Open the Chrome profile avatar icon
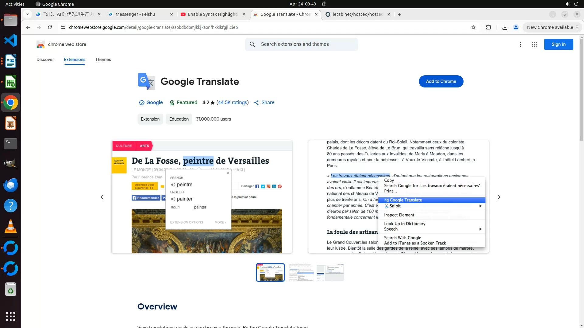Screen dimensions: 584x328 click(x=516, y=27)
